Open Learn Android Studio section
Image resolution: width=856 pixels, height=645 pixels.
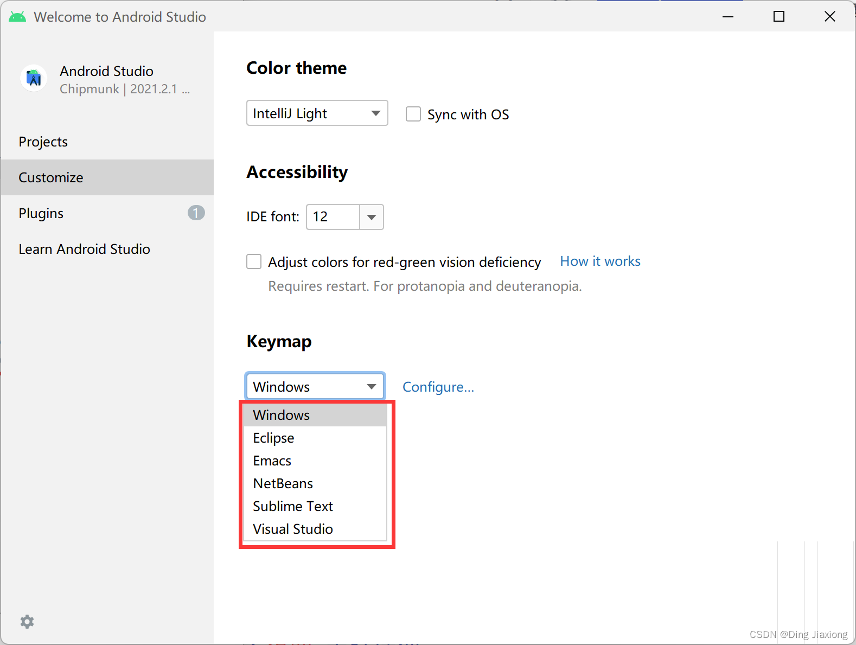click(107, 249)
